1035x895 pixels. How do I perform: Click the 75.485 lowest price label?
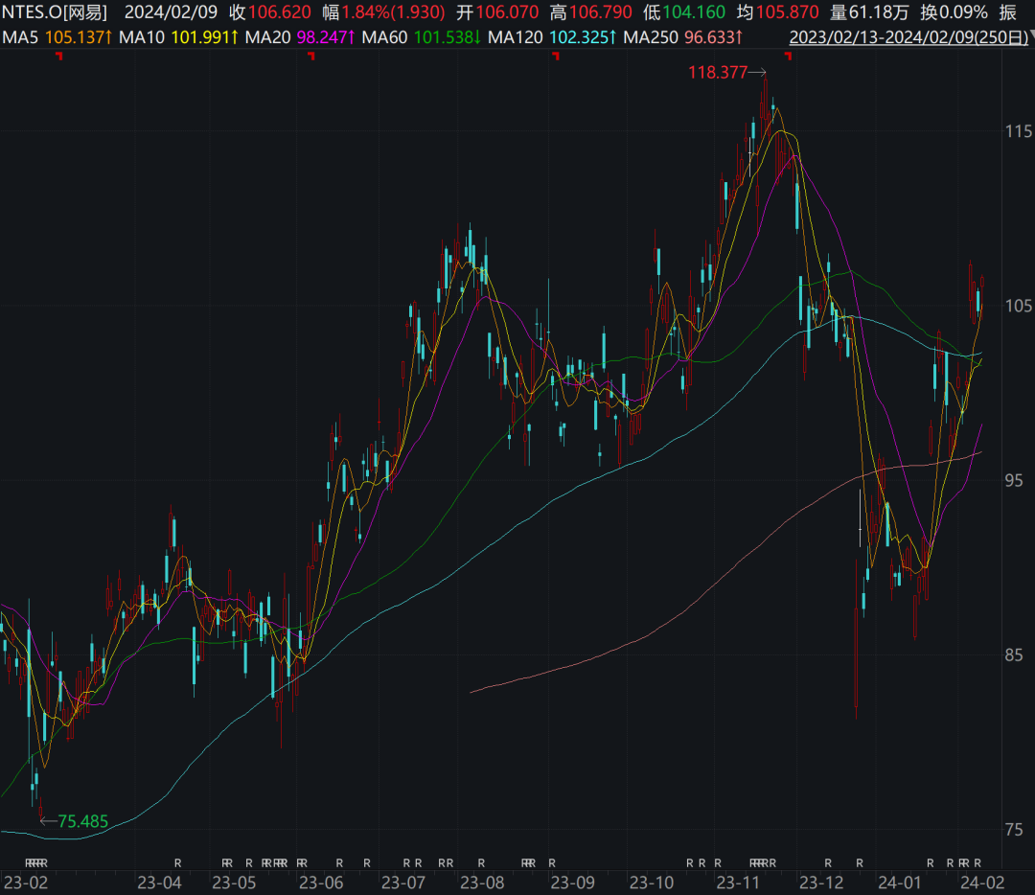(82, 821)
